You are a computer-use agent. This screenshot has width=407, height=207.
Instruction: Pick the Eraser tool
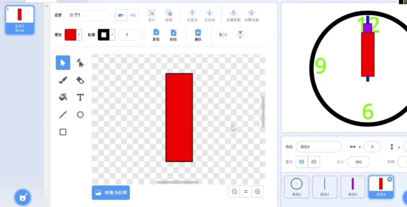(80, 80)
